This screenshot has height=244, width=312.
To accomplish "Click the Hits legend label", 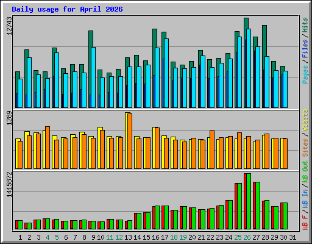I will pyautogui.click(x=305, y=25).
